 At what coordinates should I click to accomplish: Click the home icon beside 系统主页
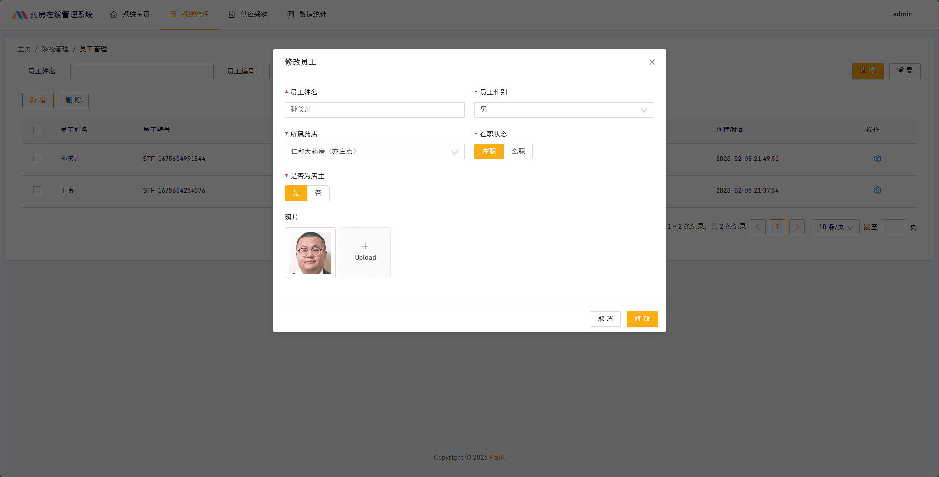pyautogui.click(x=114, y=15)
